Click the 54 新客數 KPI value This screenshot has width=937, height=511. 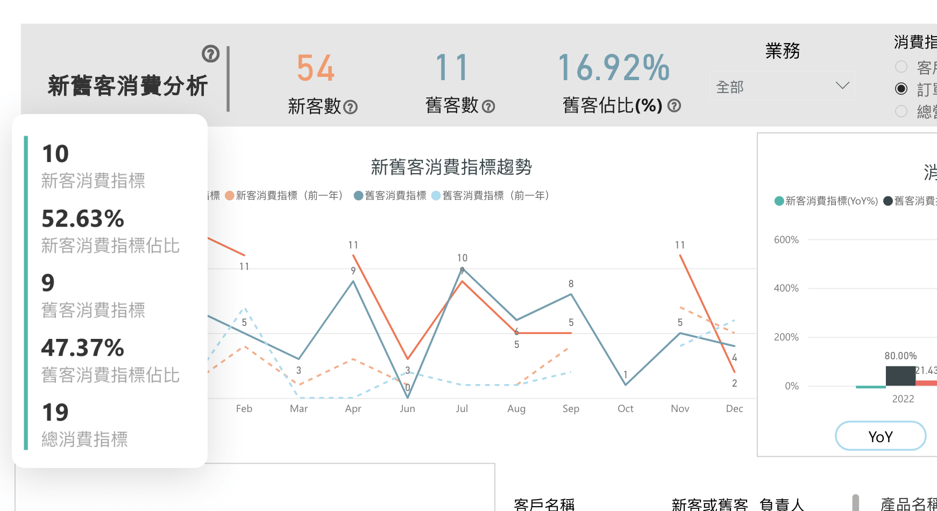pyautogui.click(x=316, y=68)
